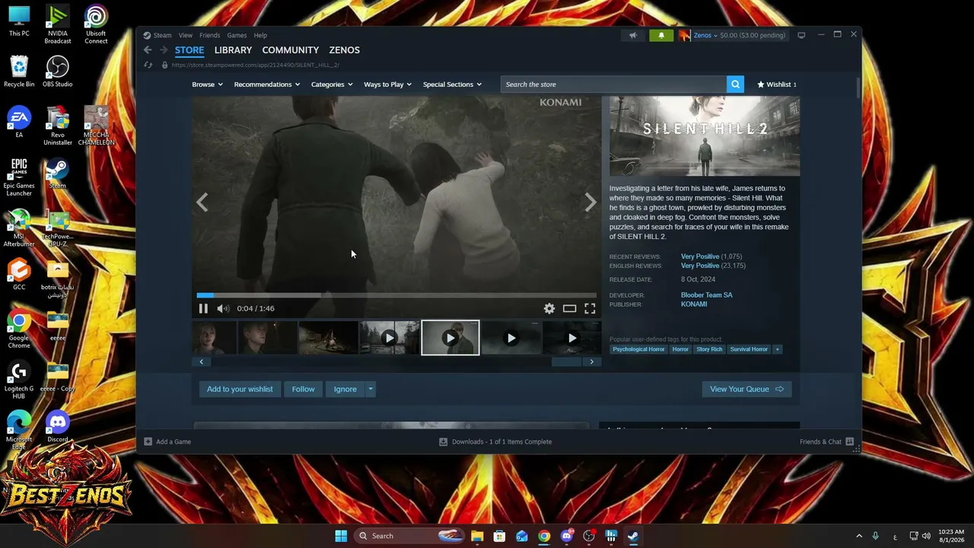Open the video settings gear
Screen dimensions: 974x548
[549, 308]
